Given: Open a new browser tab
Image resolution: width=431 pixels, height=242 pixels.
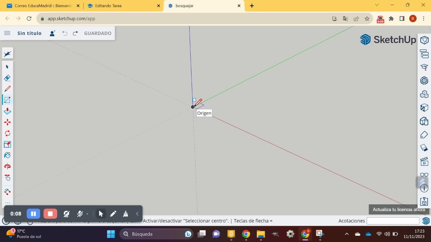Looking at the screenshot, I should pyautogui.click(x=252, y=6).
